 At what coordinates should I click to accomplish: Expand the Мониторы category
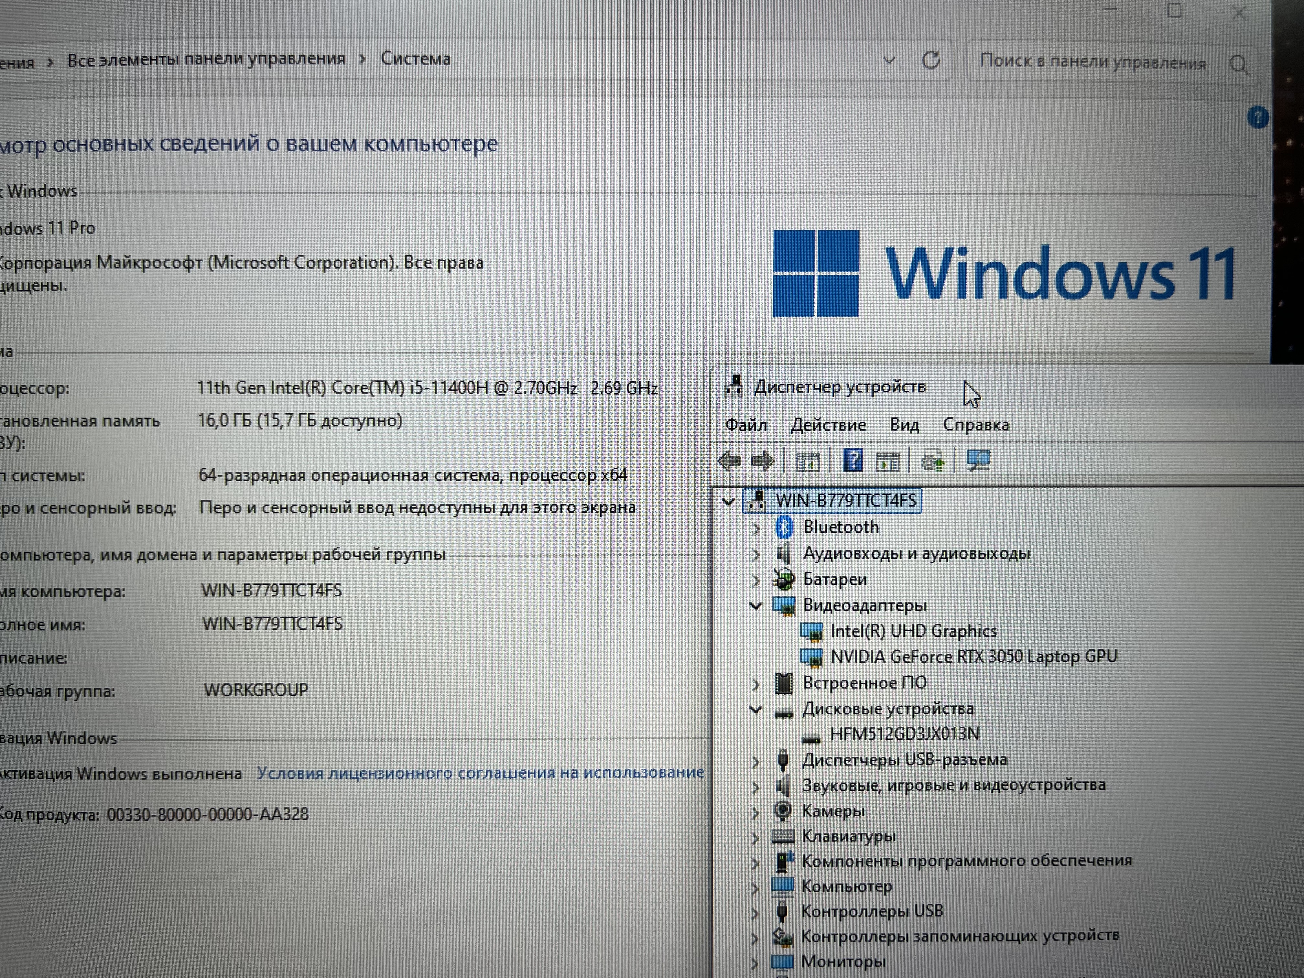click(755, 964)
